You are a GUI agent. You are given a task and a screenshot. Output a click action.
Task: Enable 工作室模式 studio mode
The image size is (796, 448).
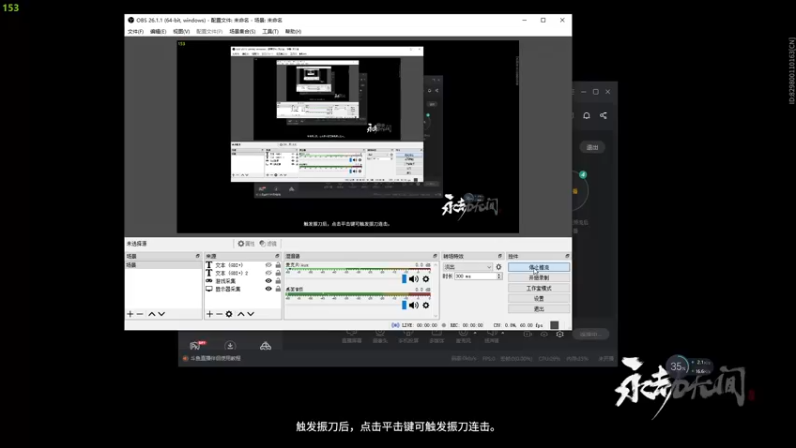click(539, 288)
